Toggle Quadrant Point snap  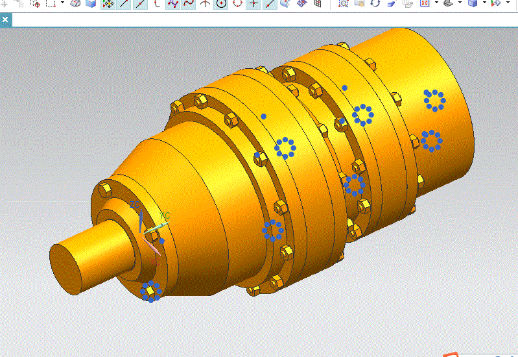pyautogui.click(x=237, y=4)
